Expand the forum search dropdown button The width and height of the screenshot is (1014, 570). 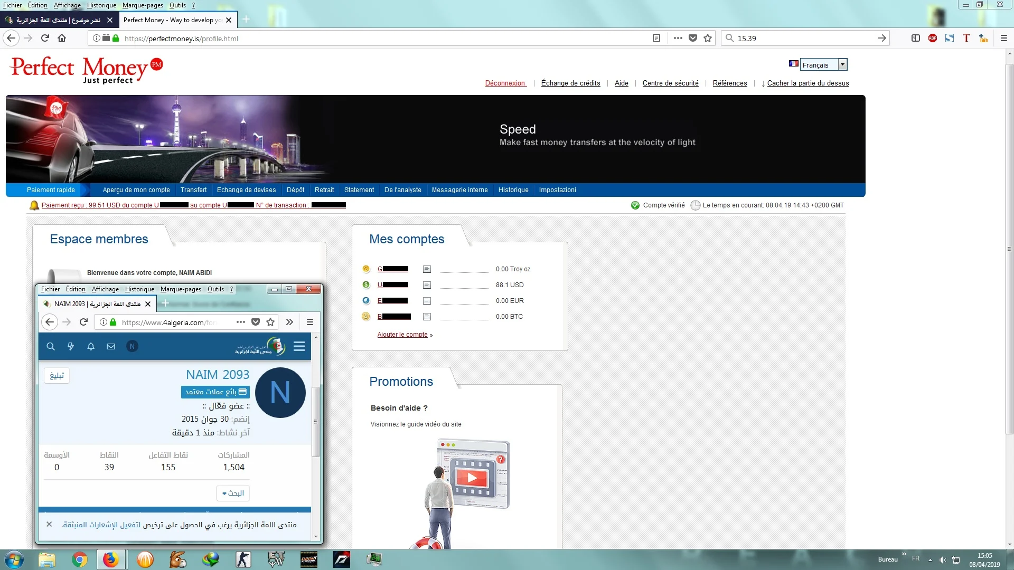pyautogui.click(x=233, y=493)
